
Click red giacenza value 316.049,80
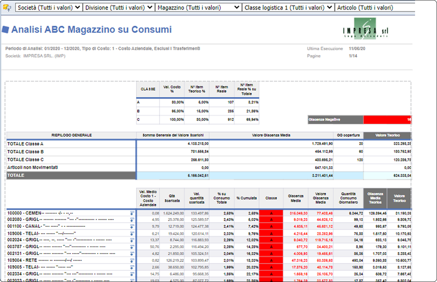click(x=299, y=213)
